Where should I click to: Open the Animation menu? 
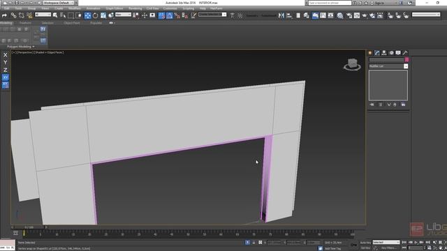click(93, 8)
